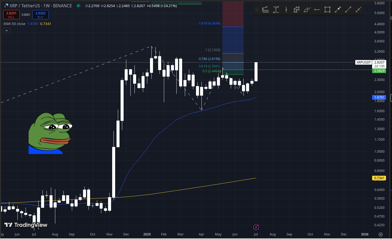Click Fib level label 1.618 (4.2634)
The width and height of the screenshot is (392, 239).
click(x=210, y=23)
